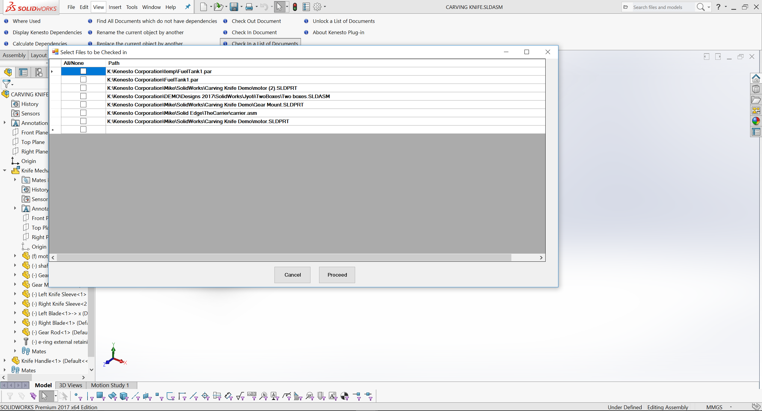This screenshot has height=411, width=762.
Task: Click Where Used Kenesto command
Action: click(26, 21)
